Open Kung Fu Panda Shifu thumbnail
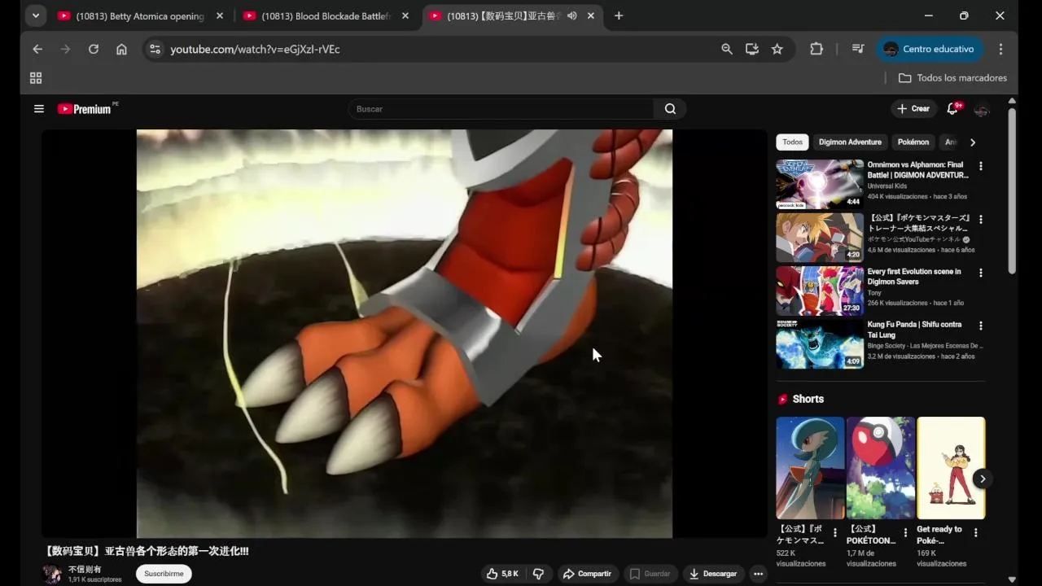The image size is (1042, 586). 820,343
